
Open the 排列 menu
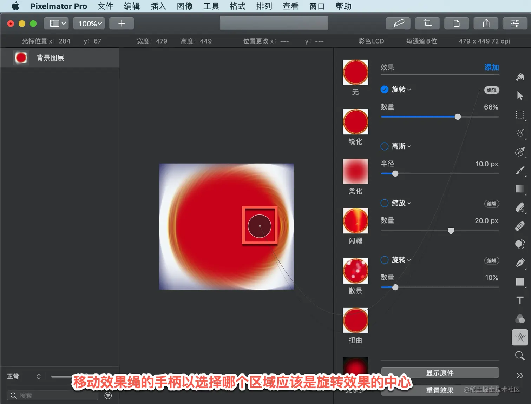pos(264,6)
